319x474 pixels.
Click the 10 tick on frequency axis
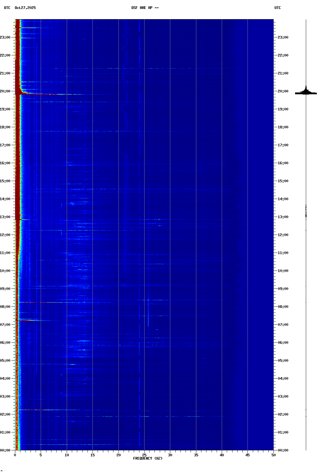67,455
